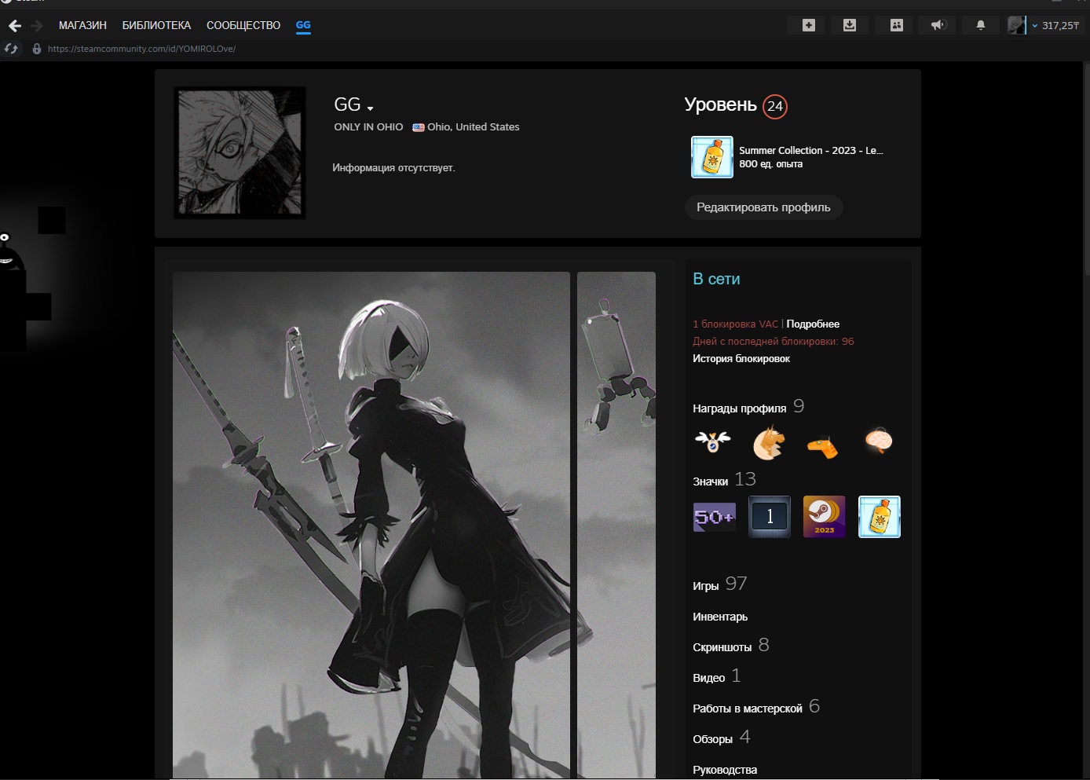1090x780 pixels.
Task: Expand the GG name history arrow
Action: 370,108
